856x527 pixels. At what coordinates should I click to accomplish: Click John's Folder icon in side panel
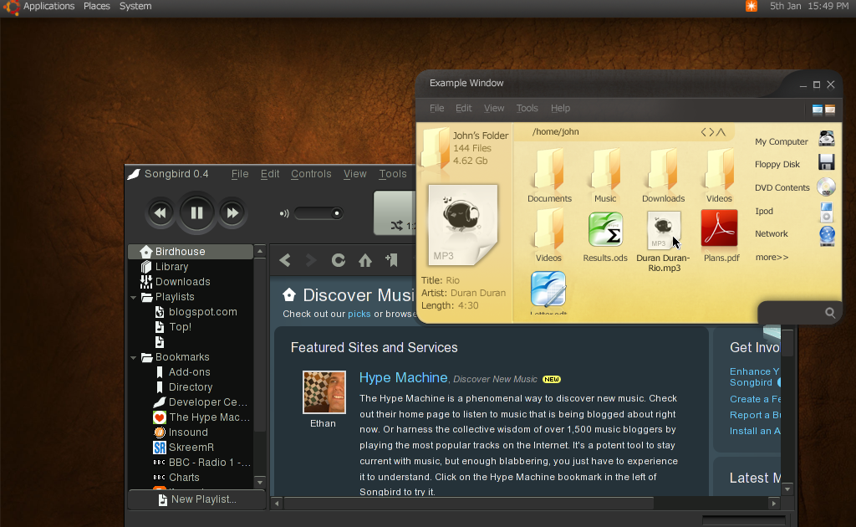[x=435, y=147]
